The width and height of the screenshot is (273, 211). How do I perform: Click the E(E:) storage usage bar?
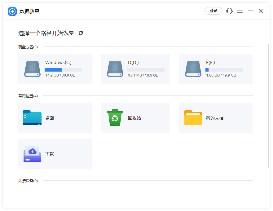tap(224, 70)
